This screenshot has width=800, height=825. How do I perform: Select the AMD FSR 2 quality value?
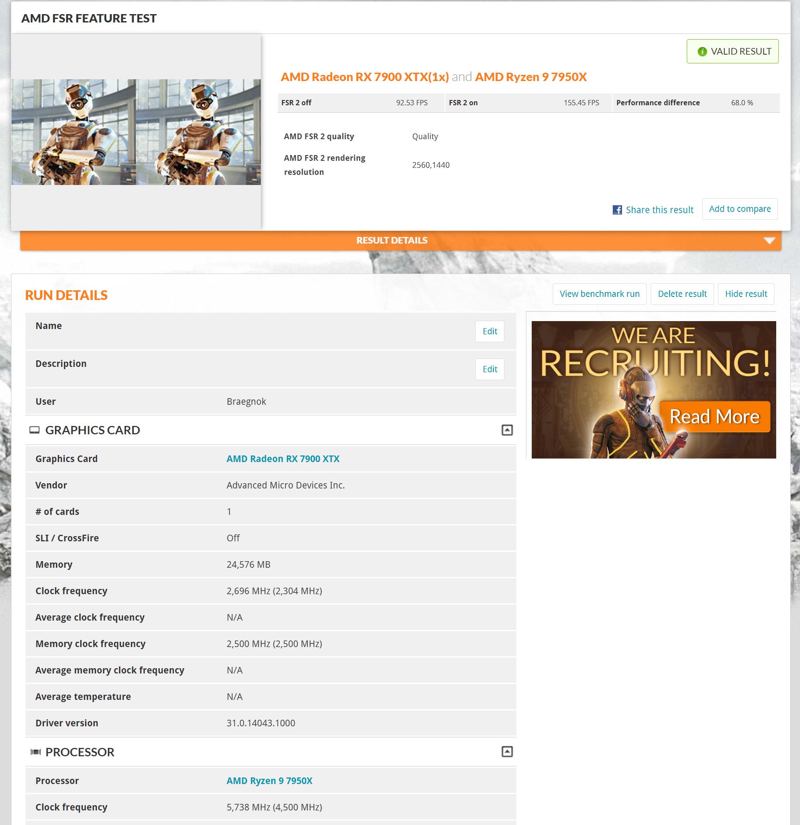(x=425, y=137)
